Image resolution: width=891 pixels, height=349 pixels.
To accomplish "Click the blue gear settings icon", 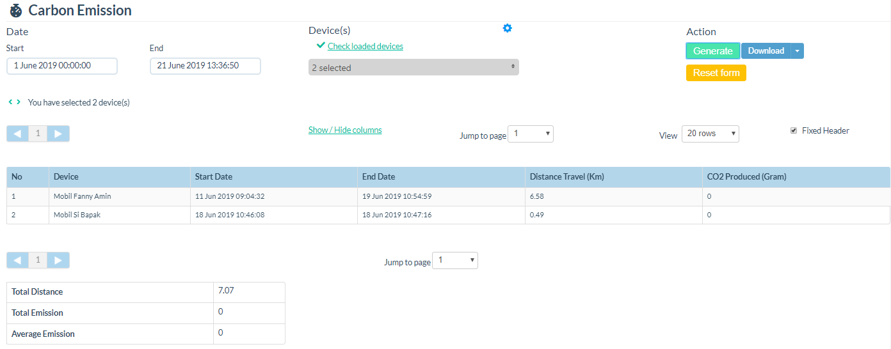I will coord(507,28).
